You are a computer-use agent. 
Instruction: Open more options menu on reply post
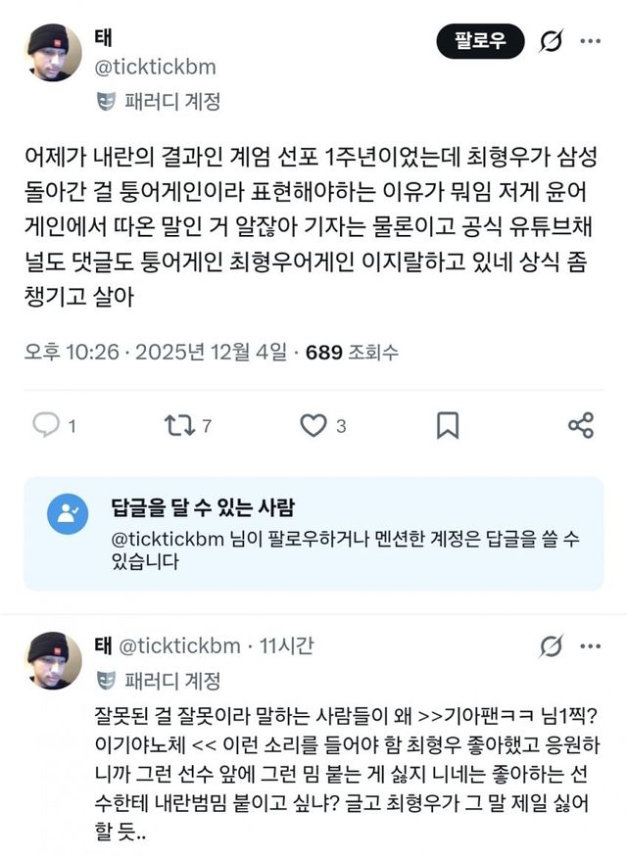click(x=591, y=646)
